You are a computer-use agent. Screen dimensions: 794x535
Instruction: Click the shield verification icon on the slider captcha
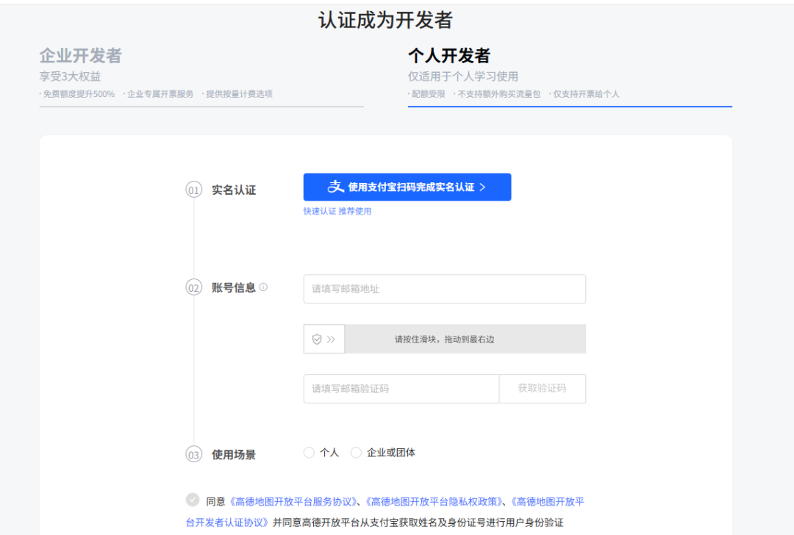pos(318,339)
